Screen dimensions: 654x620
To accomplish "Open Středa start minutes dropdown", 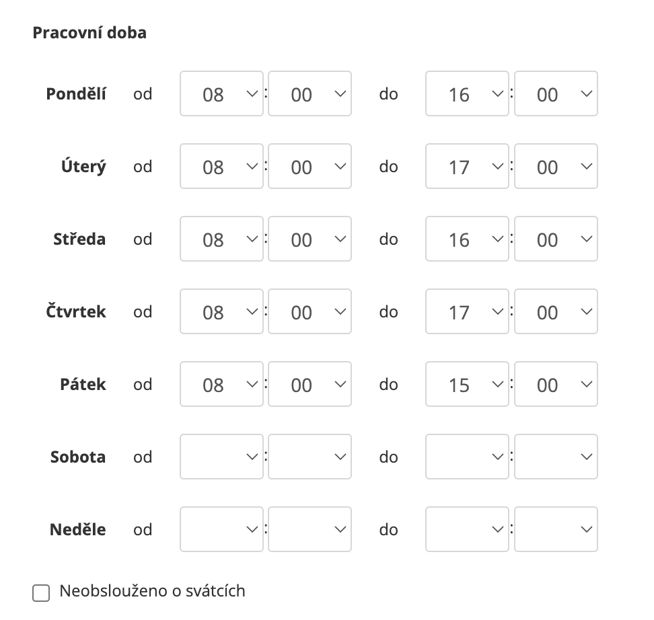I will click(310, 239).
